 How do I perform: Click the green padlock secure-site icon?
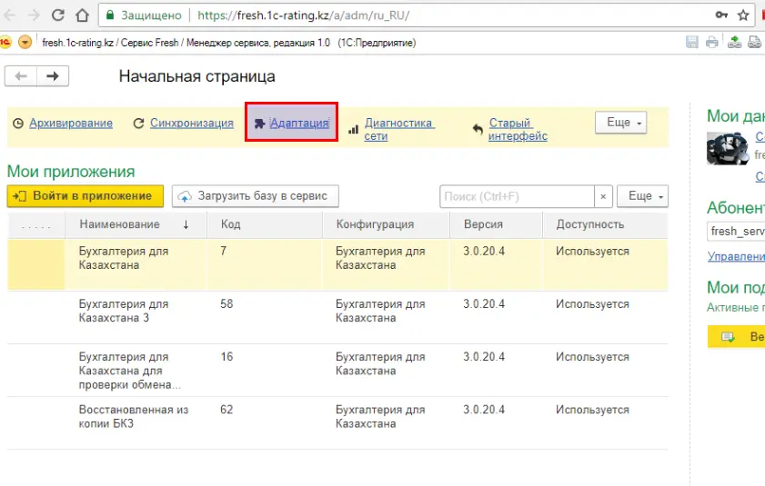110,15
